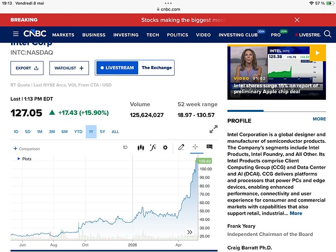Click the 109.62 price label on chart

[x=205, y=161]
